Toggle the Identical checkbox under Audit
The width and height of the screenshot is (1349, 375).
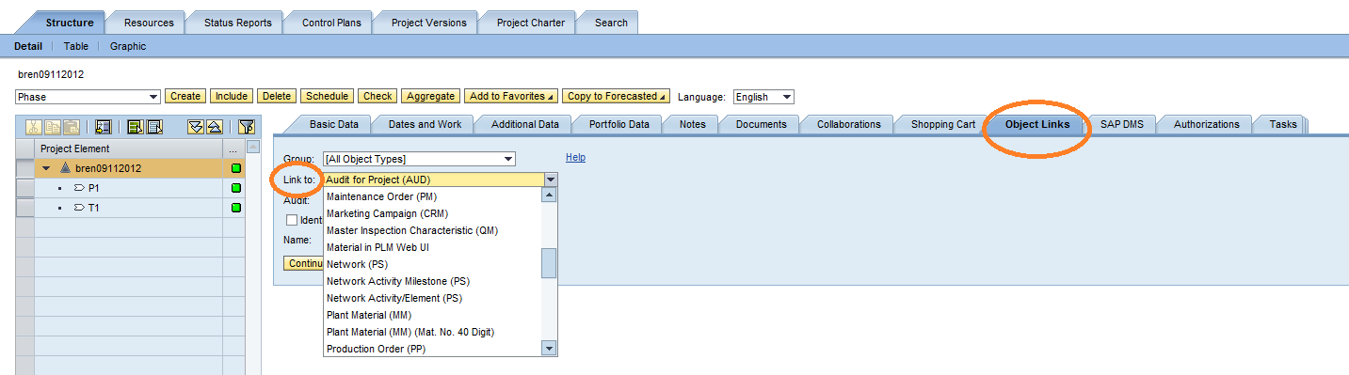292,220
